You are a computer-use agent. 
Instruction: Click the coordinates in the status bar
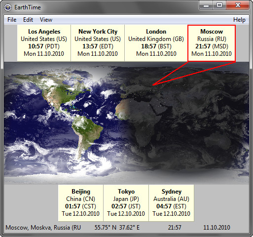(x=117, y=228)
